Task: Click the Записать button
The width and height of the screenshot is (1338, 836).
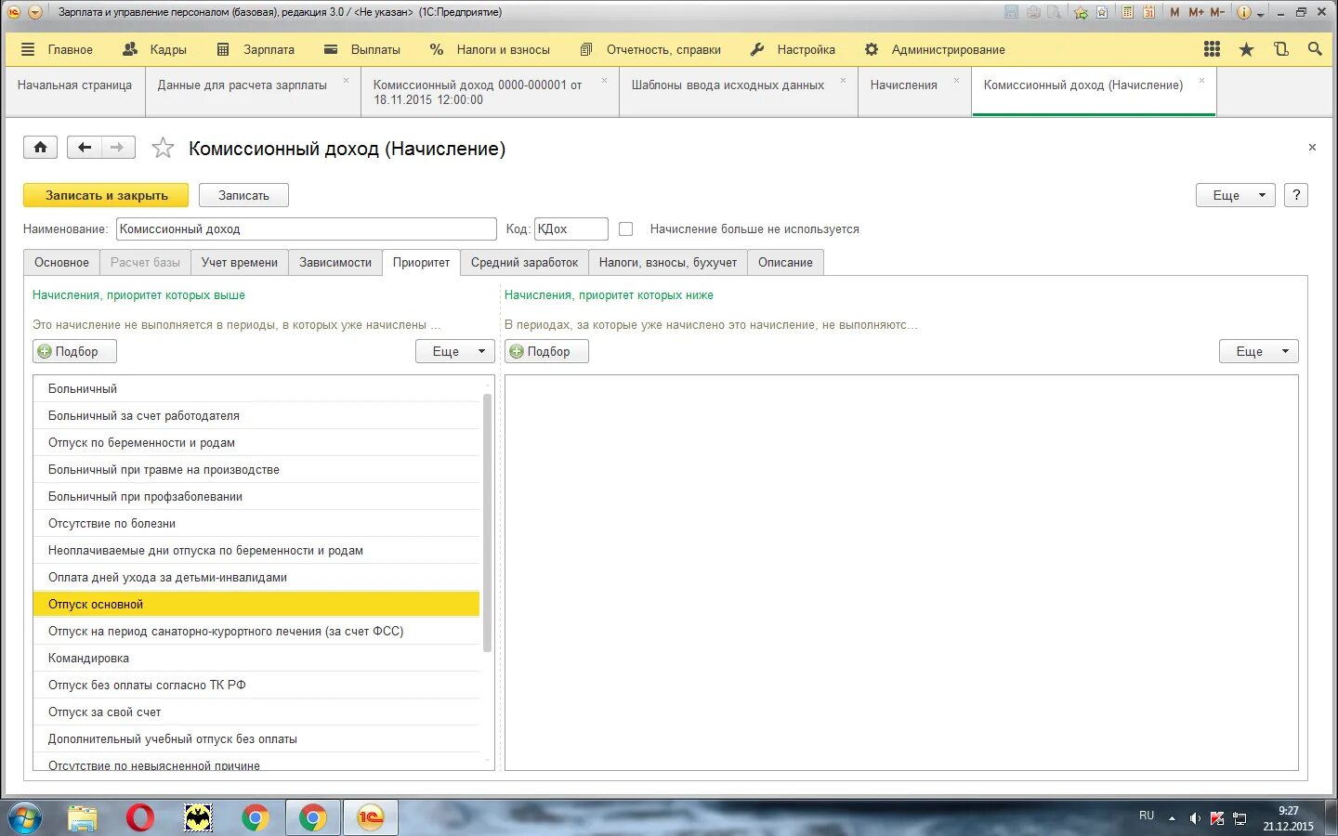Action: [243, 195]
